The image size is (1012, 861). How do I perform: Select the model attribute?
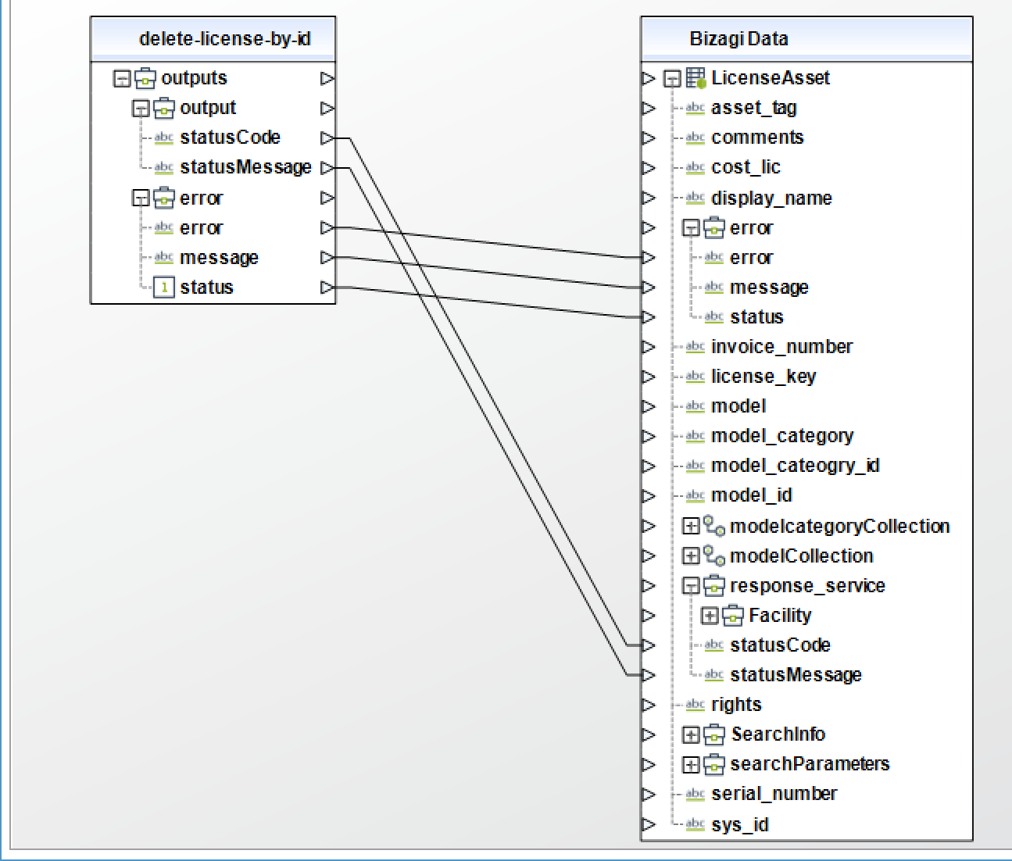[x=738, y=406]
